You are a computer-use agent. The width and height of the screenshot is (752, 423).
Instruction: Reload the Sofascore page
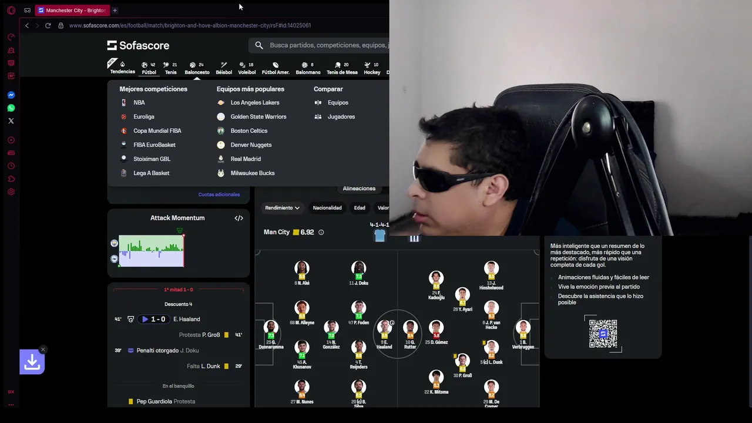coord(48,25)
